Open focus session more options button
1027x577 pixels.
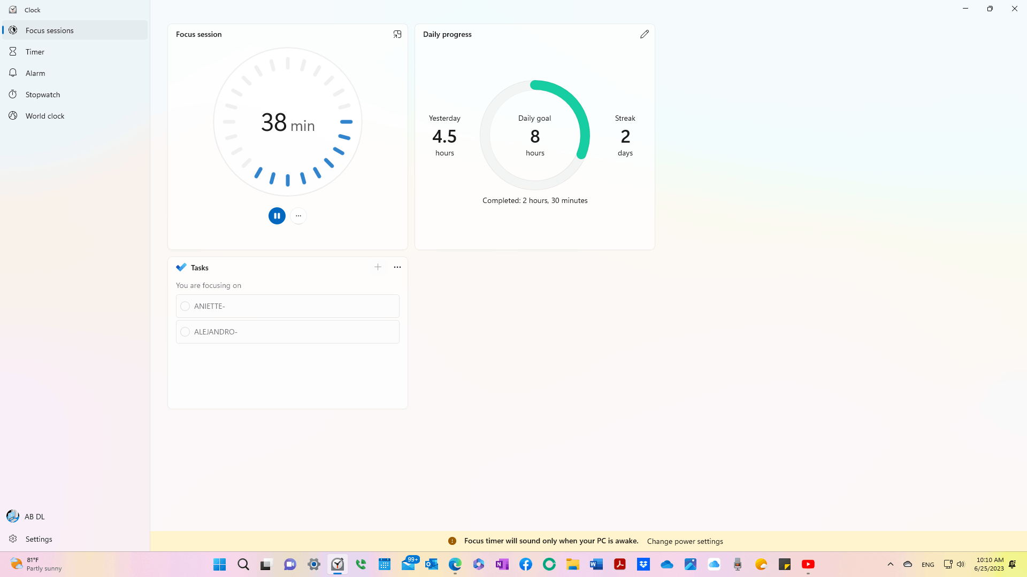tap(298, 216)
